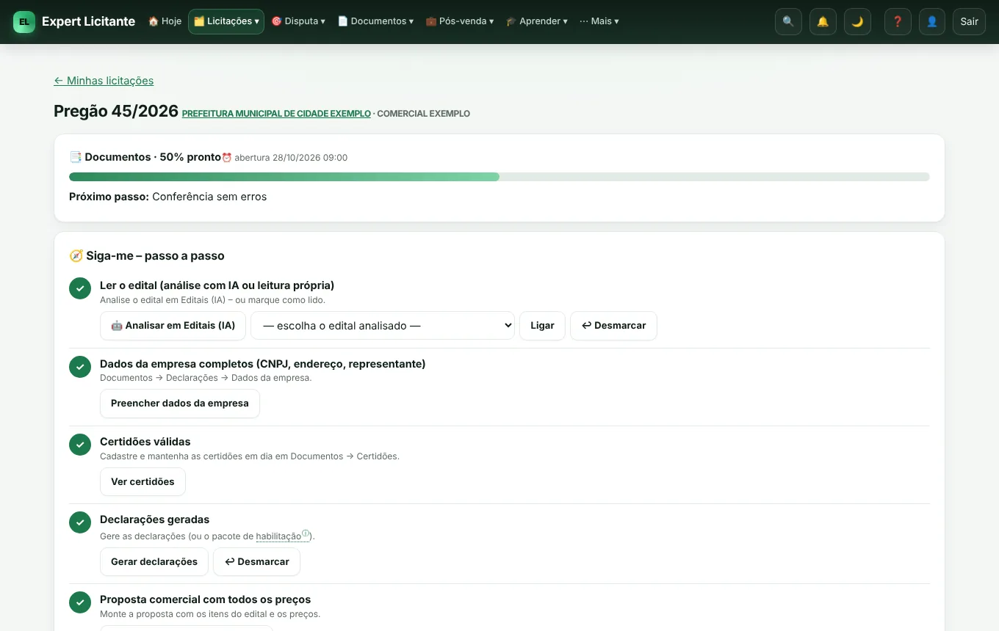
Task: Click the Siga-me – passo a passo heading
Action: (x=147, y=256)
